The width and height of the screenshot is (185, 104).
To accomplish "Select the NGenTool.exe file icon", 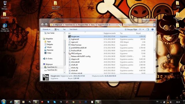I will pos(69,45).
